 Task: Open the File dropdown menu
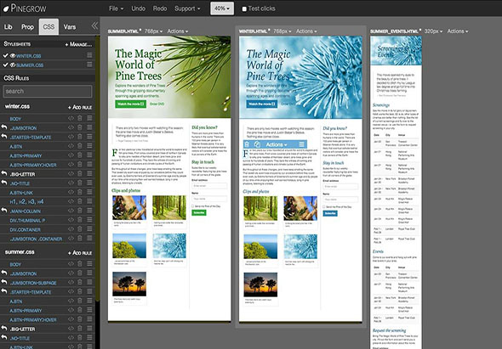pyautogui.click(x=116, y=8)
